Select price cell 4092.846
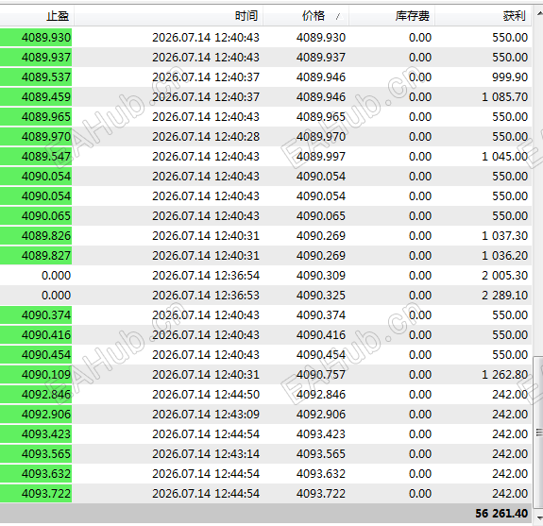The image size is (543, 526). click(321, 395)
